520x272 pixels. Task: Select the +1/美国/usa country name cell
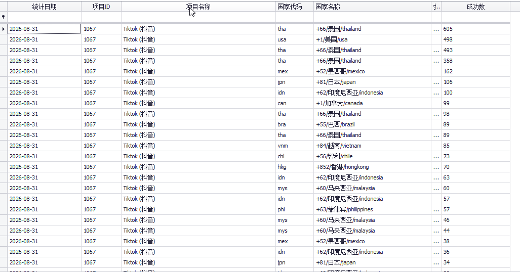pos(373,39)
